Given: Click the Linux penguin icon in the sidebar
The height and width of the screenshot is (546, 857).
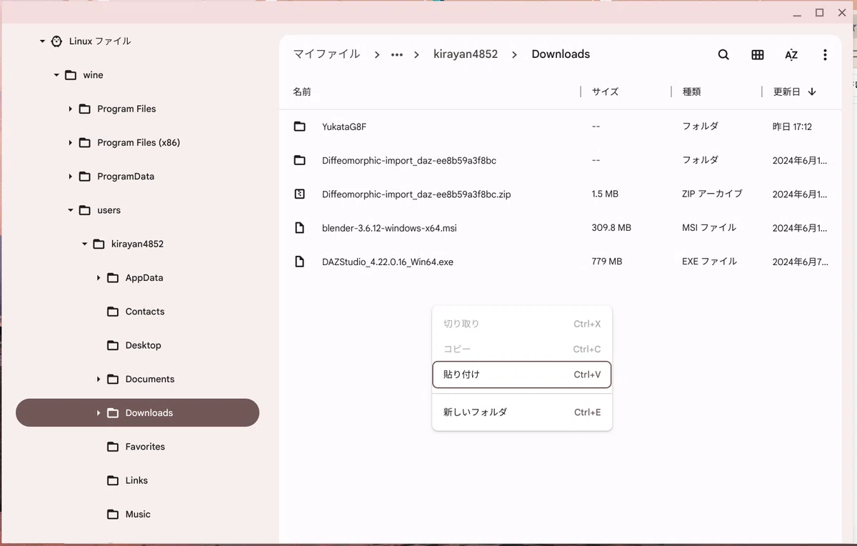Looking at the screenshot, I should [56, 41].
